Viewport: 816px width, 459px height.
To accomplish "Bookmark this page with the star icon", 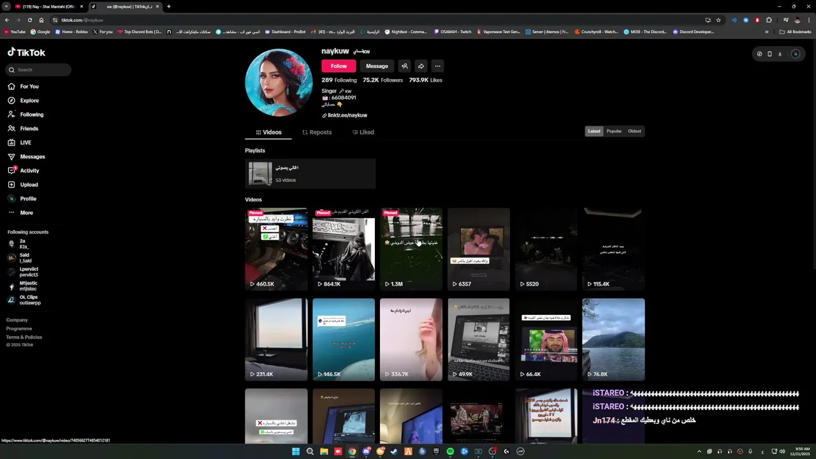I will click(x=718, y=20).
